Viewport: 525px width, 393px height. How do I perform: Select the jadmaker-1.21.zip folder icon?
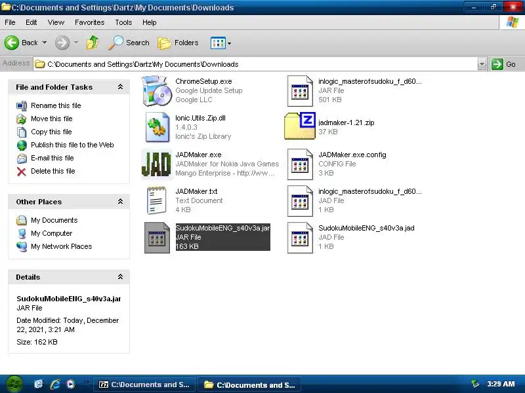click(300, 126)
